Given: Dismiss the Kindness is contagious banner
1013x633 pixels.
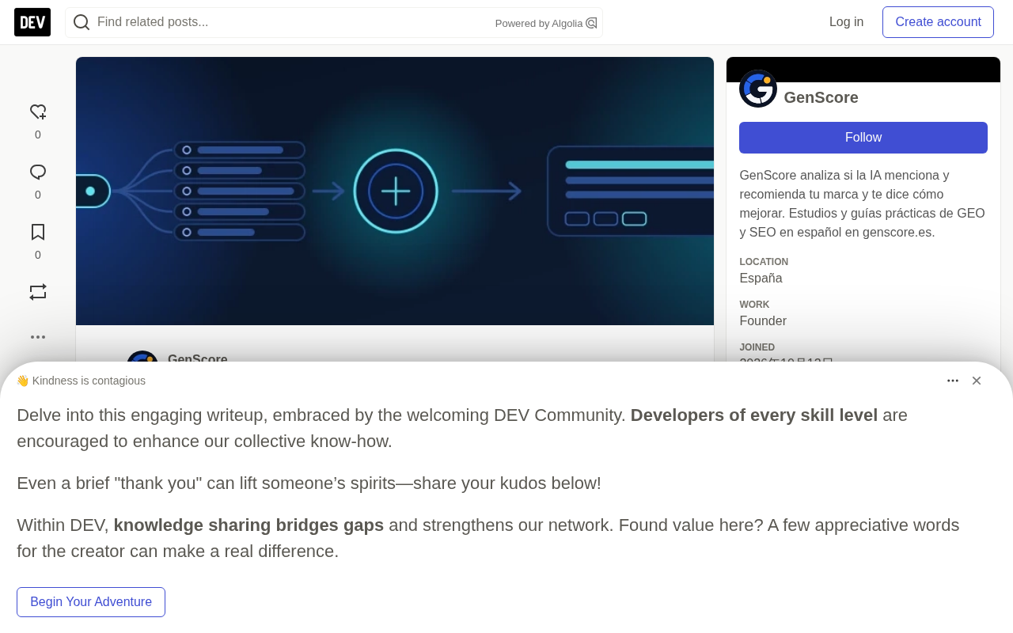Looking at the screenshot, I should pyautogui.click(x=977, y=381).
